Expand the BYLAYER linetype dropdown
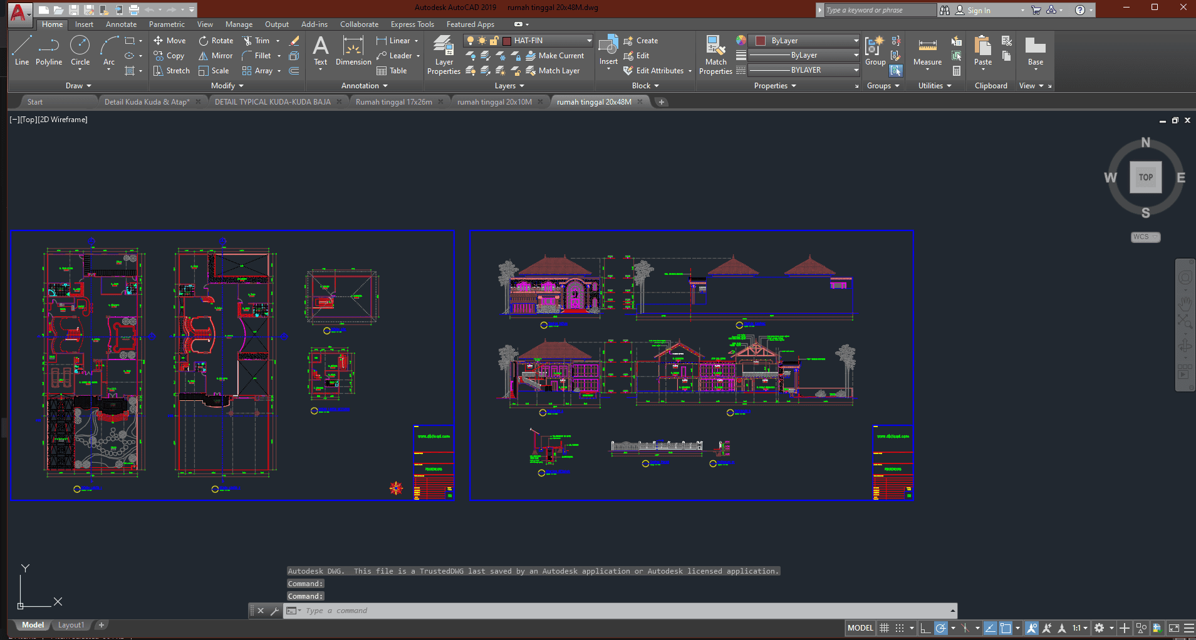Image resolution: width=1196 pixels, height=640 pixels. (x=856, y=70)
